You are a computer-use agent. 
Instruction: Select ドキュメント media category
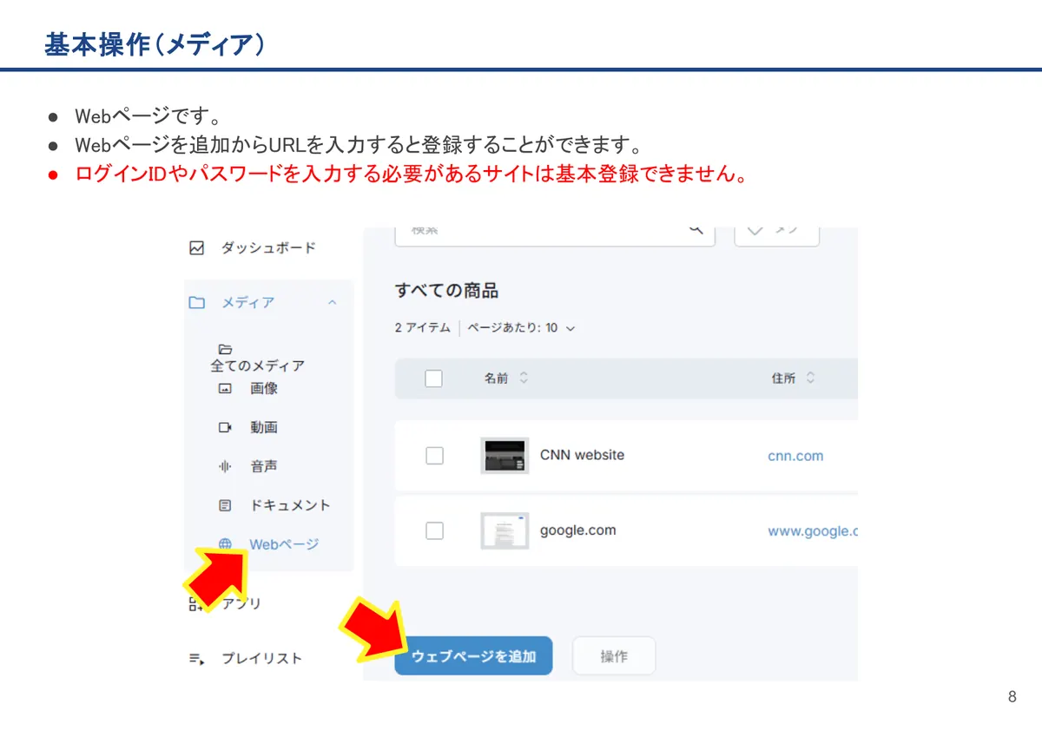click(x=290, y=505)
